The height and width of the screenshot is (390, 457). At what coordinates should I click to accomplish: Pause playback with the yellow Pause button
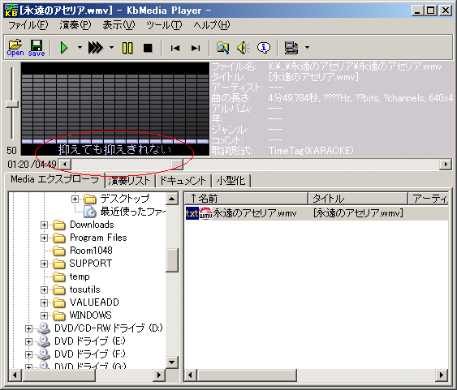127,48
